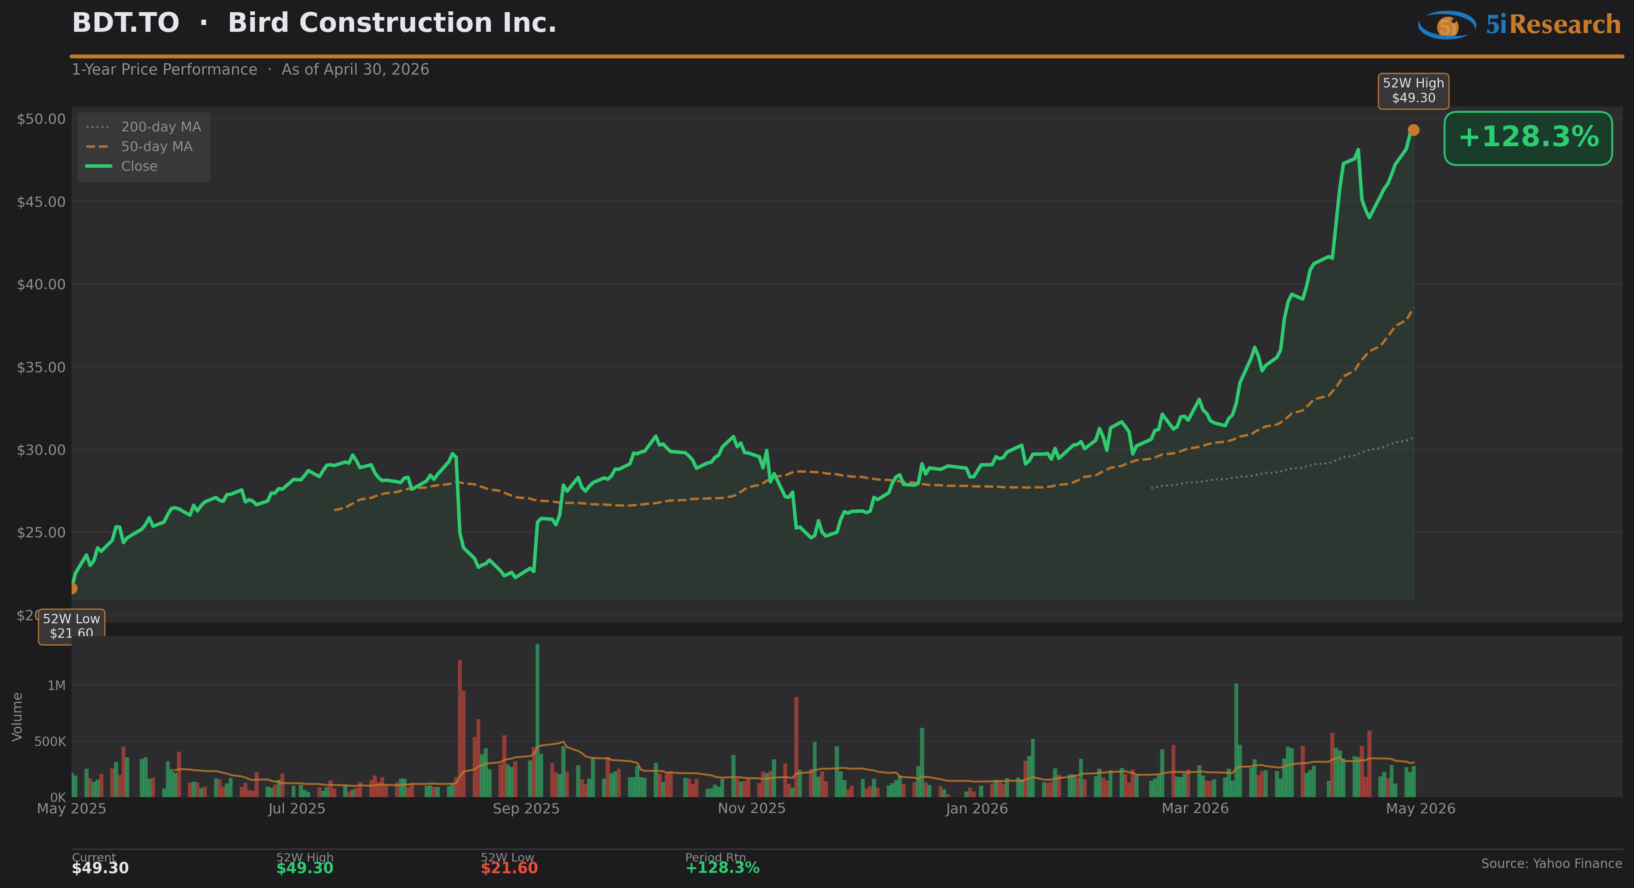Select the Close legend label
1634x888 pixels.
(139, 166)
